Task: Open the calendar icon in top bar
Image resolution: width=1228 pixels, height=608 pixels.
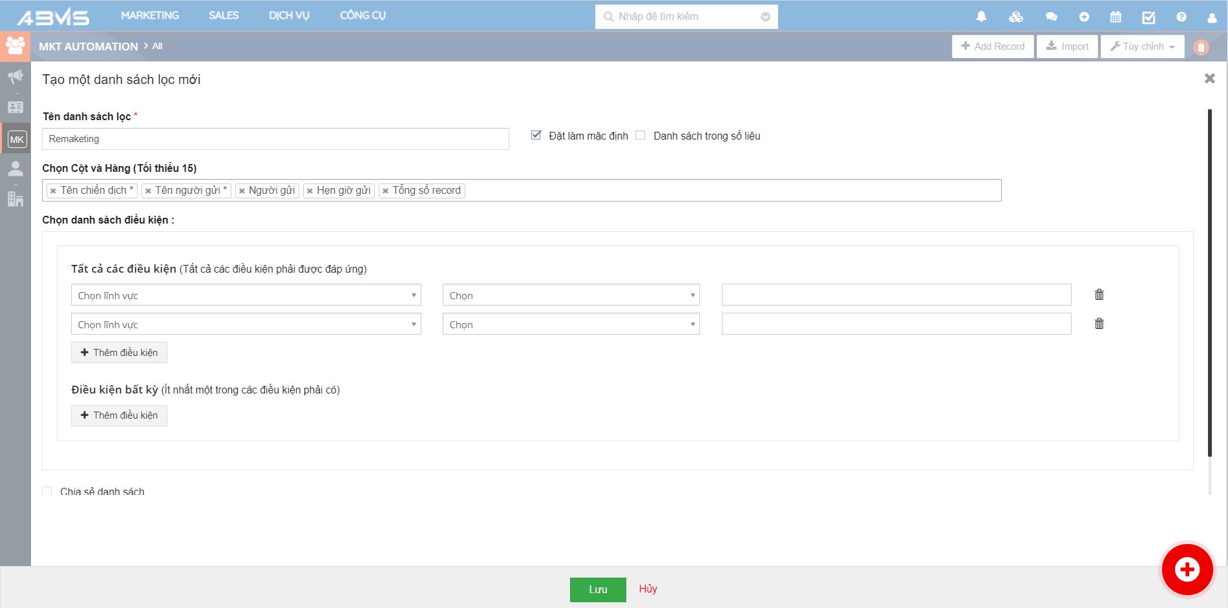Action: click(x=1116, y=17)
